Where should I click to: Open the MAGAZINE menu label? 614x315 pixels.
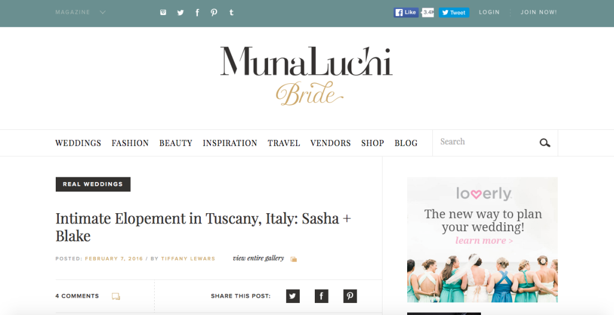click(73, 12)
